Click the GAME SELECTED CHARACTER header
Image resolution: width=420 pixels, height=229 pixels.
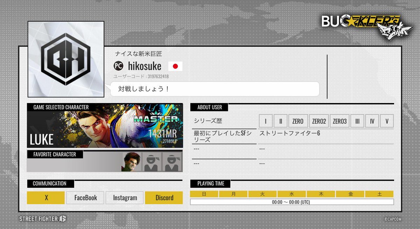point(61,107)
